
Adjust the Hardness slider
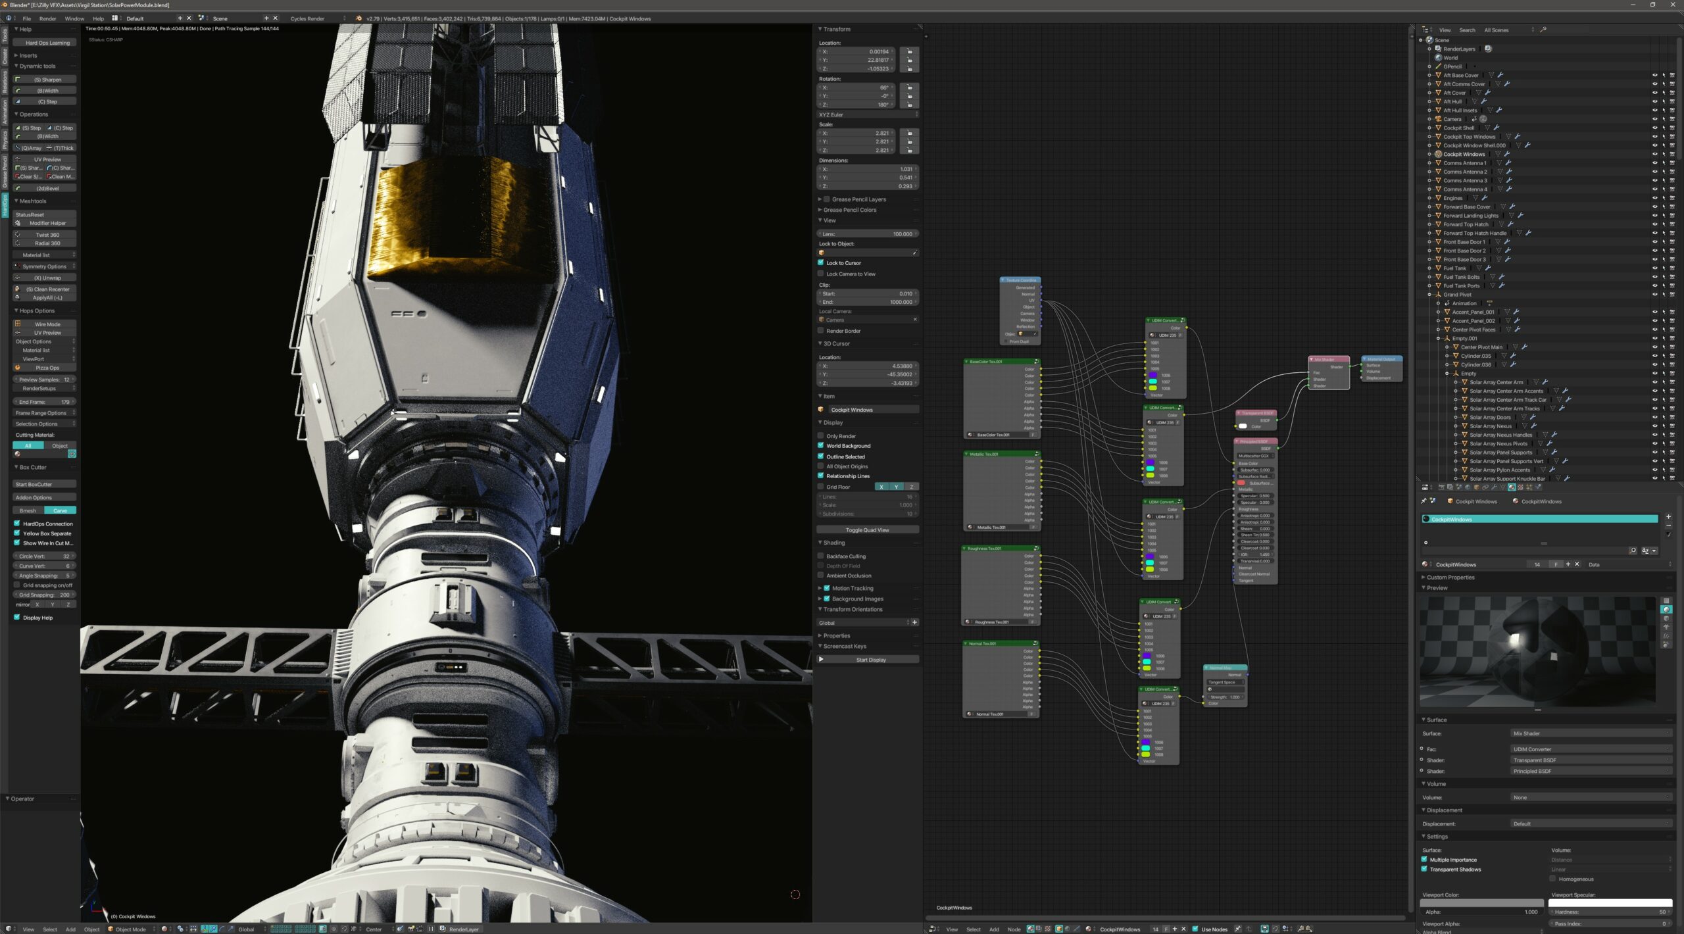pyautogui.click(x=1610, y=912)
